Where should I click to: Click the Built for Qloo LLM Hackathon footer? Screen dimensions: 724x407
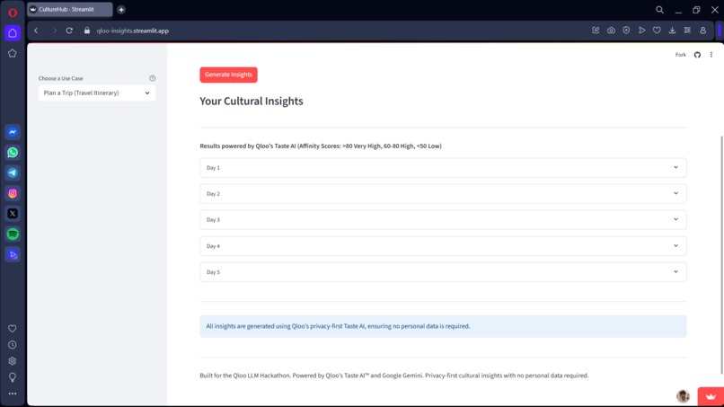coord(393,376)
